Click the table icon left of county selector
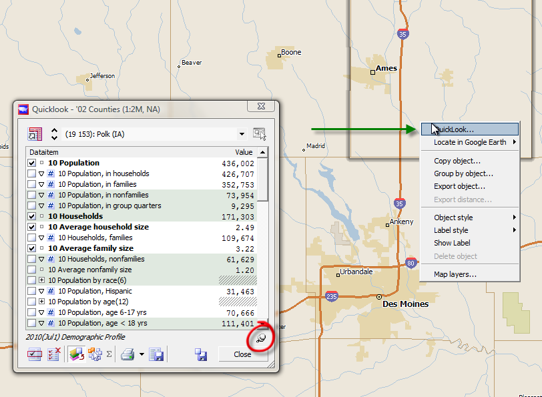Screen dimensions: 542x397 point(35,134)
